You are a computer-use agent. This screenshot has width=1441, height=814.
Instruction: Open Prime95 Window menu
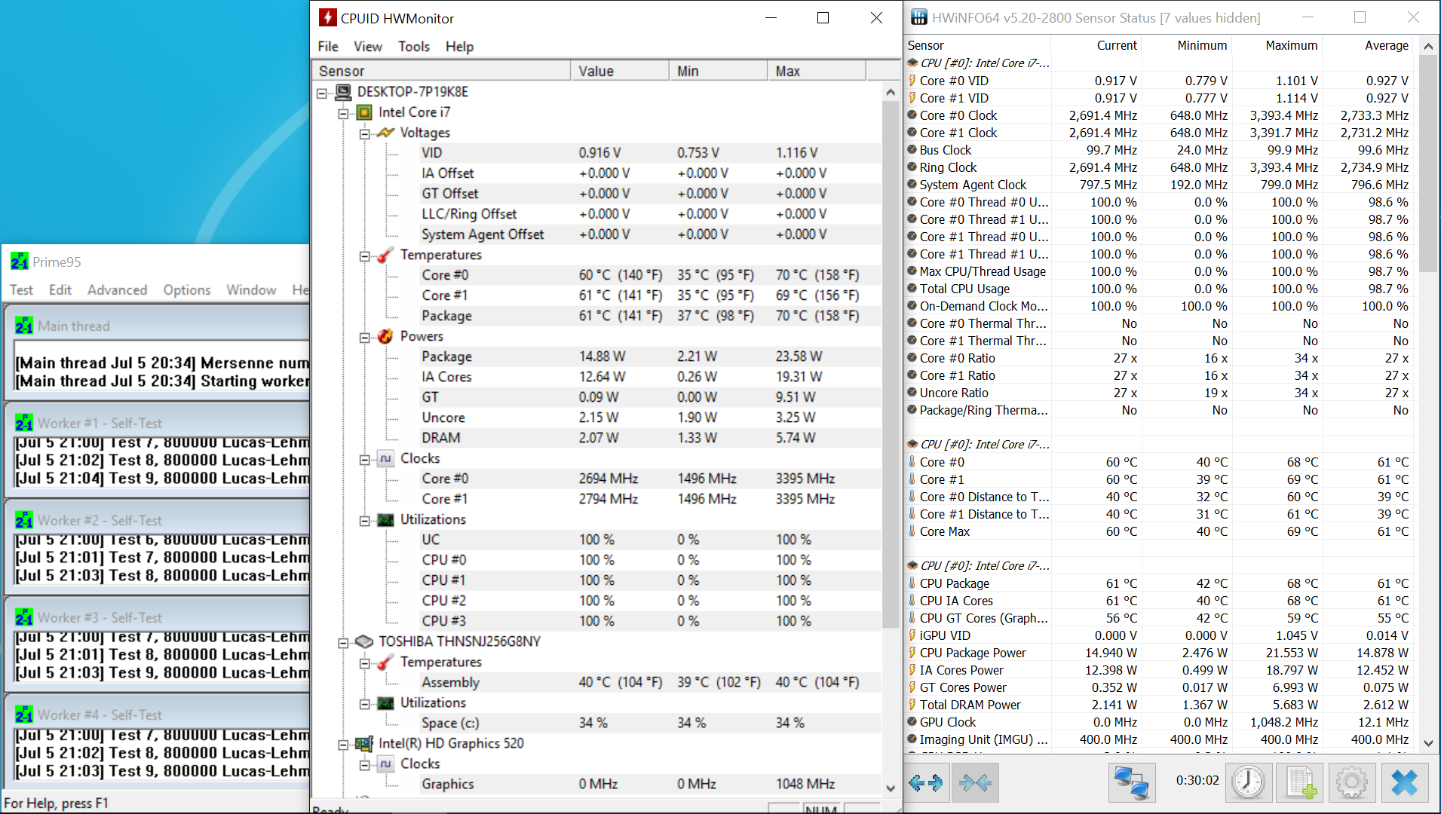(x=251, y=290)
